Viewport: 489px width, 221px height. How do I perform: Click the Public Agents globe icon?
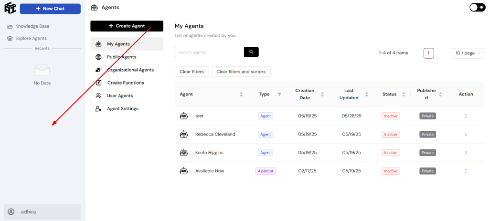click(x=98, y=57)
